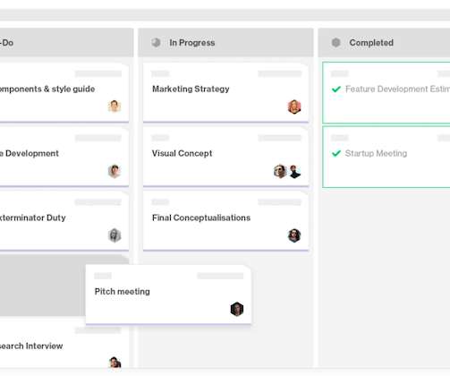
Task: Click the avatar on Development card
Action: [x=115, y=171]
